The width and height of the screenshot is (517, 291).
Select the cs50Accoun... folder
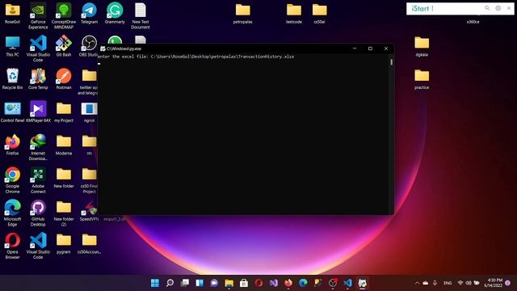click(x=89, y=243)
